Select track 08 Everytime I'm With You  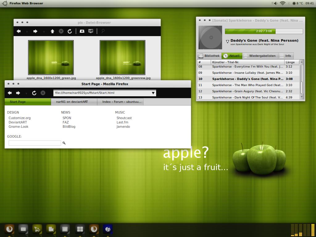248,67
